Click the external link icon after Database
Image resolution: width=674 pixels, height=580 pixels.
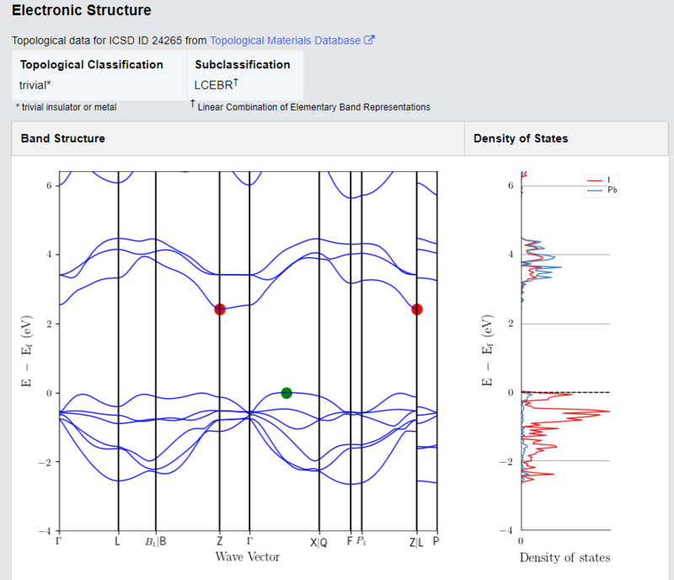pos(369,40)
